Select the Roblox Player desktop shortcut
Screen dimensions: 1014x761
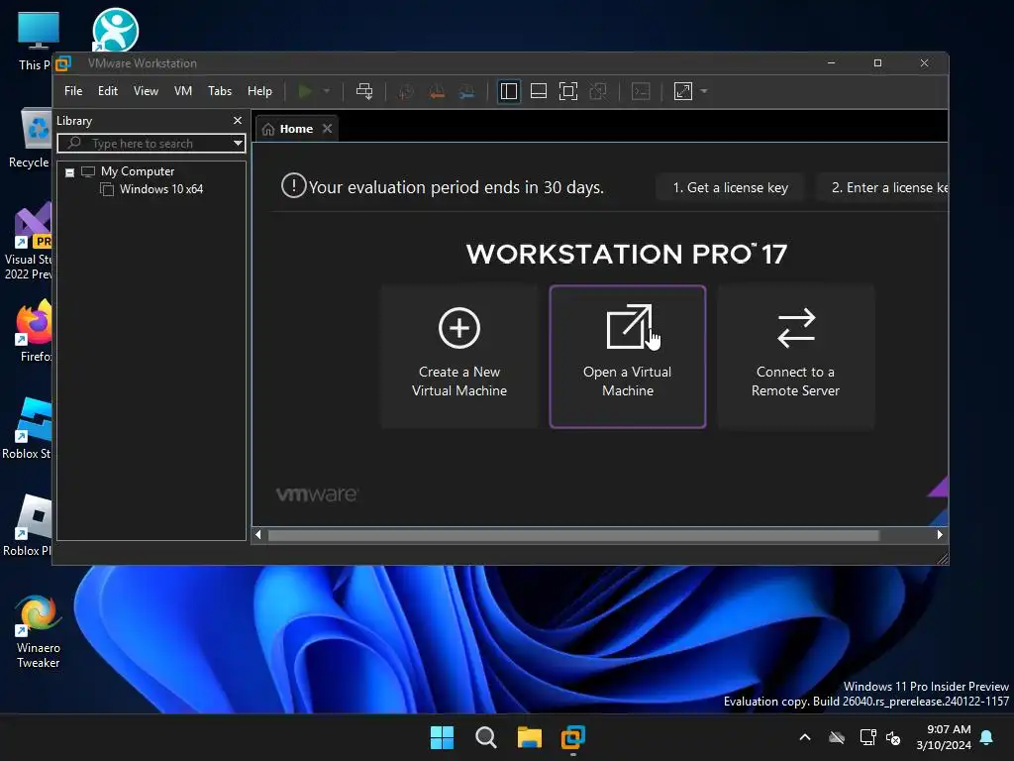(x=29, y=525)
